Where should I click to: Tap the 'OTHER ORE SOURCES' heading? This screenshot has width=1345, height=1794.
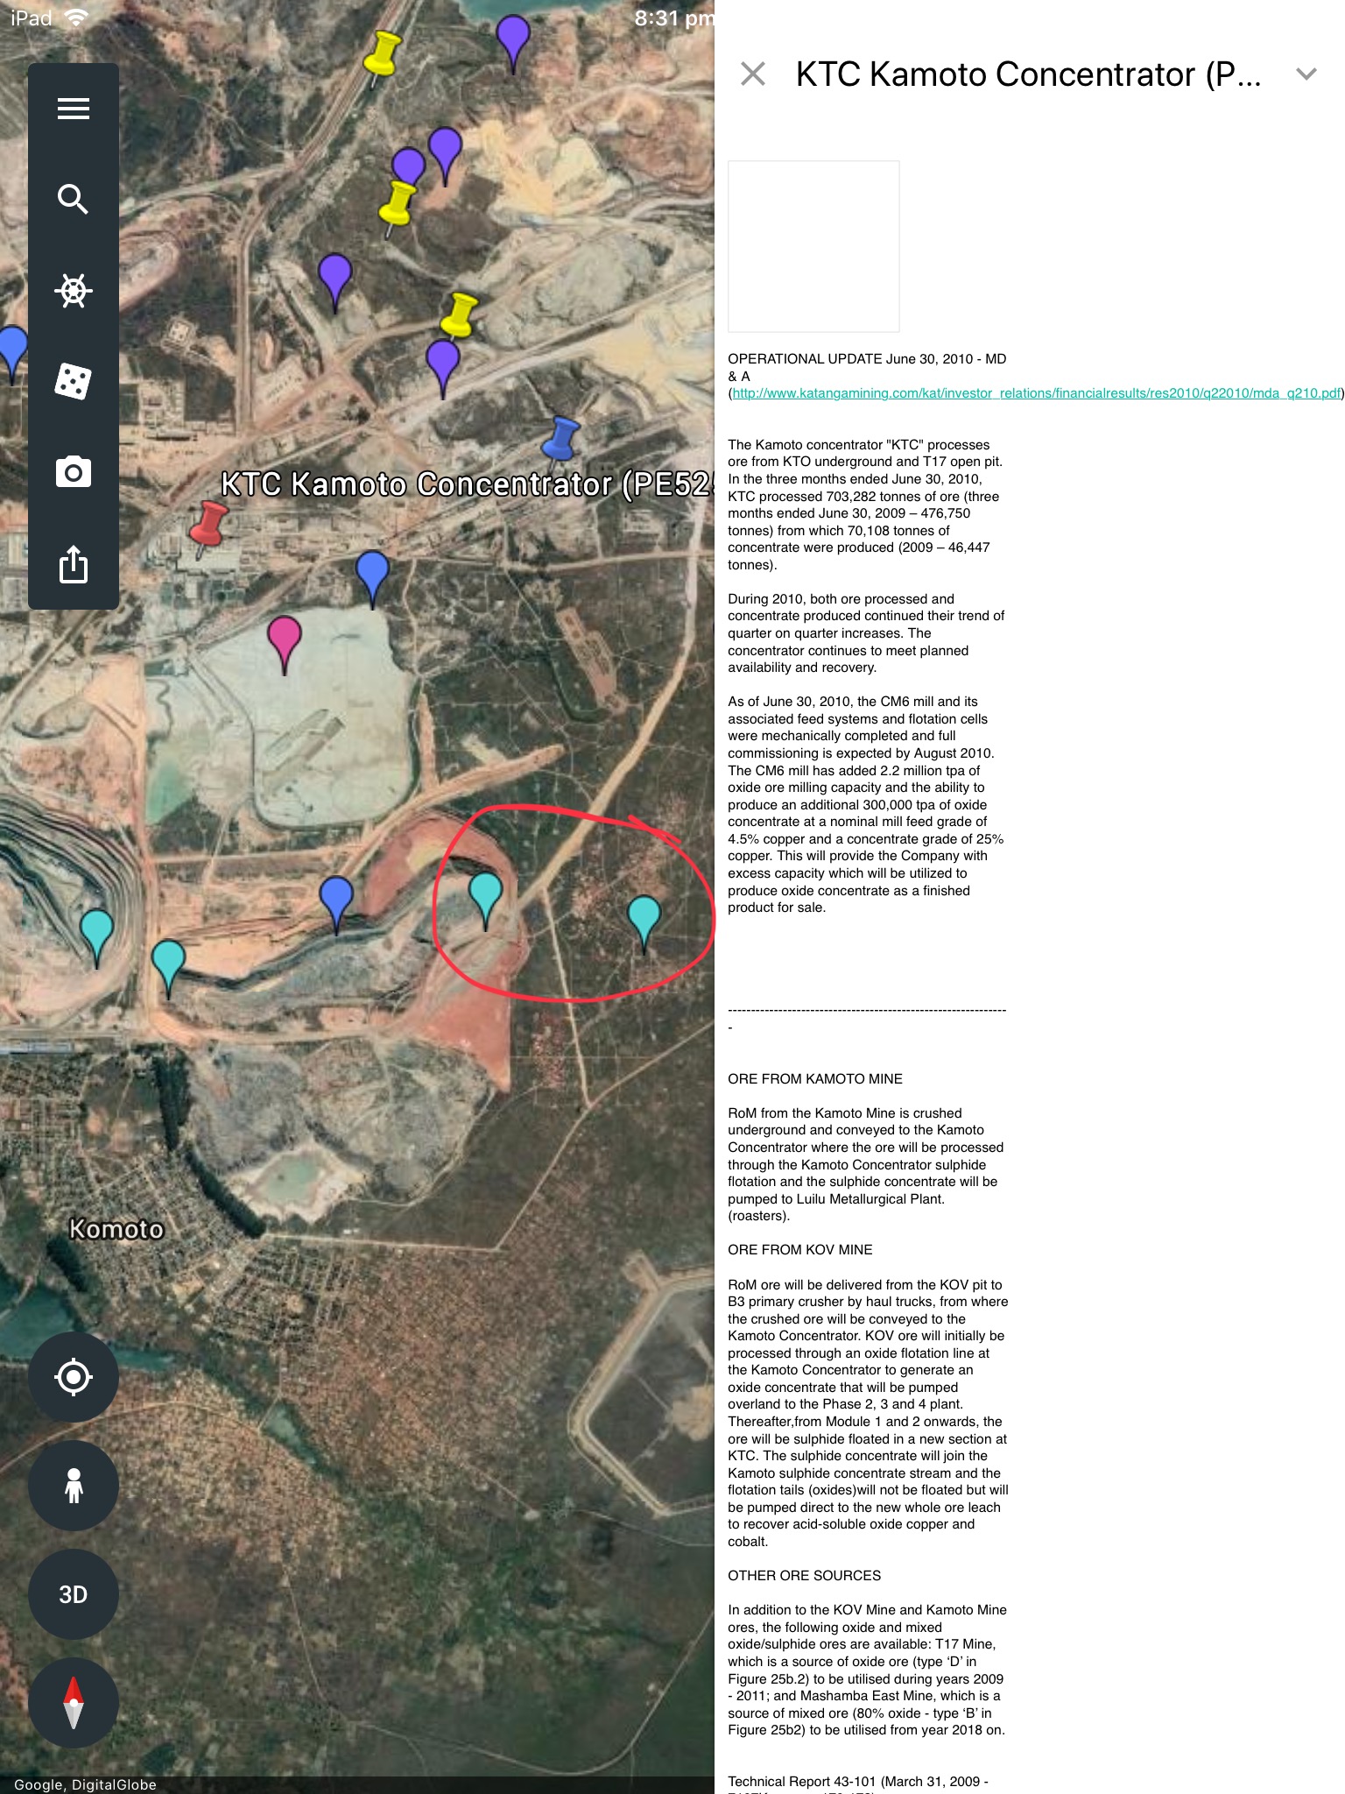pos(805,1575)
